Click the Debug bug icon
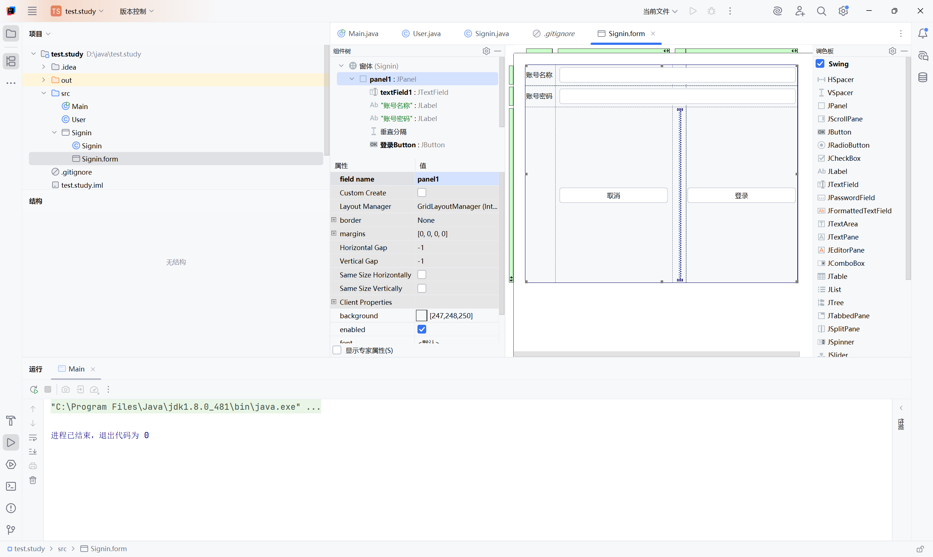The height and width of the screenshot is (557, 933). click(711, 11)
